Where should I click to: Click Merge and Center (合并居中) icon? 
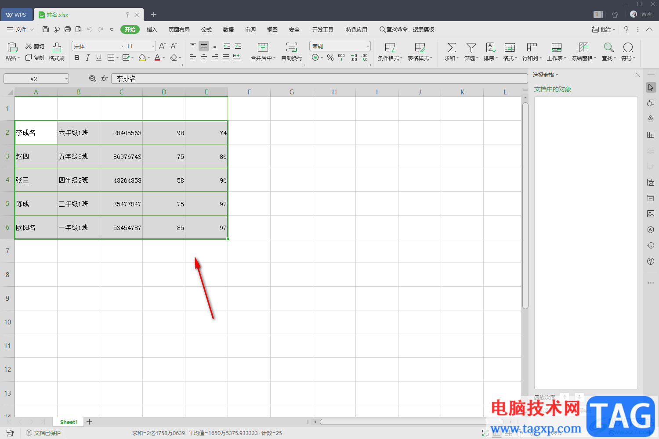click(263, 47)
